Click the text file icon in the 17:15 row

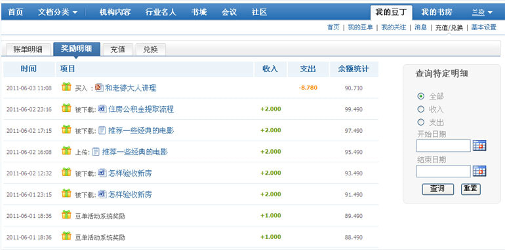coord(102,130)
